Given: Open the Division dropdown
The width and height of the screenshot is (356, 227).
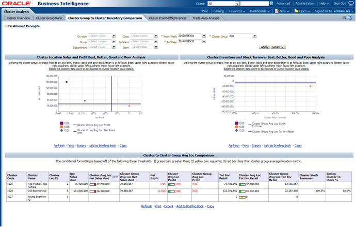Looking at the screenshot, I should click(x=114, y=36).
